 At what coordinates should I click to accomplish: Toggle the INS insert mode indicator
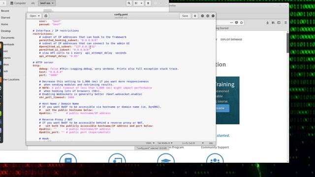211,143
